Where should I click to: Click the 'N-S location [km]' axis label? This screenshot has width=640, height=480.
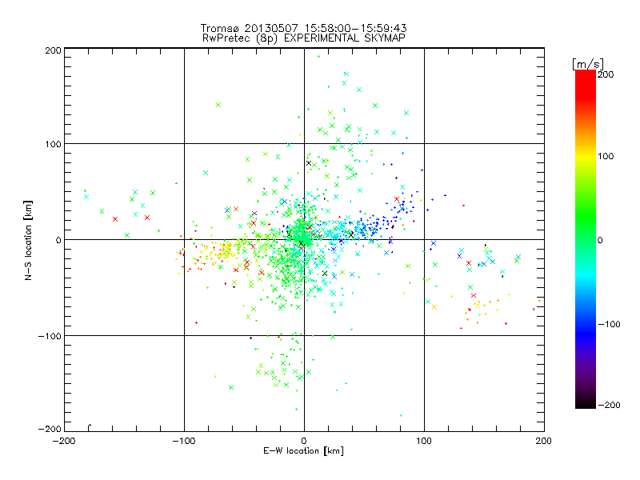click(28, 240)
